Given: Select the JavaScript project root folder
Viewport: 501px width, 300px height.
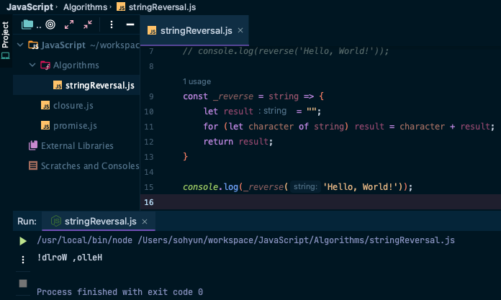Looking at the screenshot, I should point(77,45).
